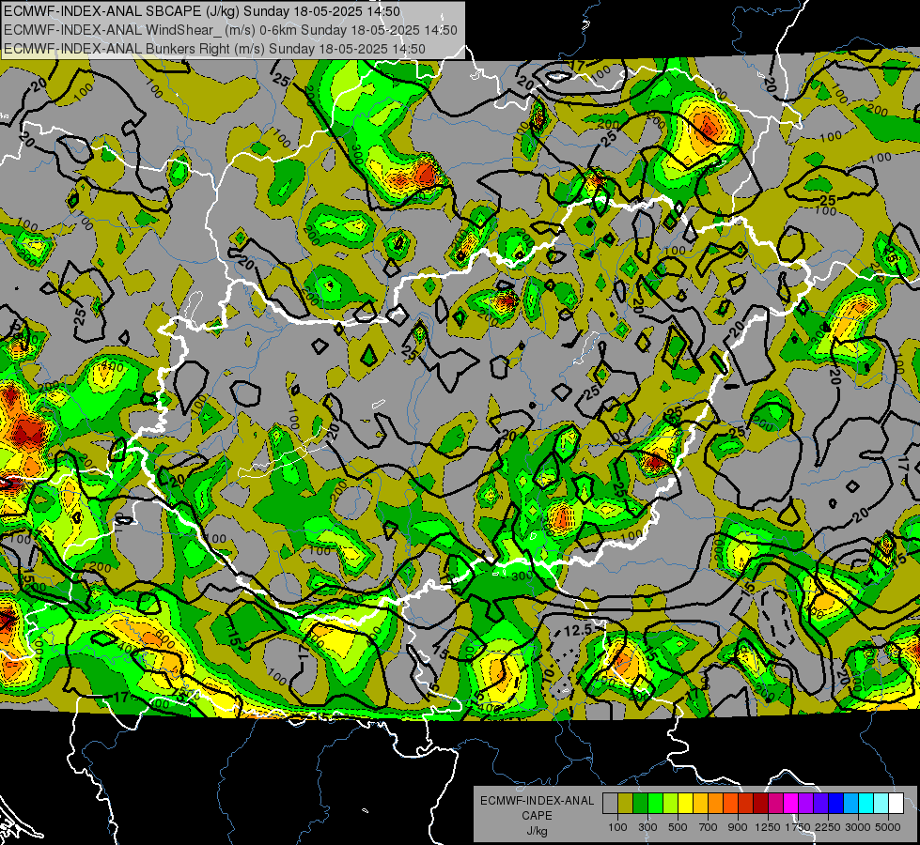This screenshot has height=845, width=920.
Task: Click the Bunkers Right title line
Action: 215,49
